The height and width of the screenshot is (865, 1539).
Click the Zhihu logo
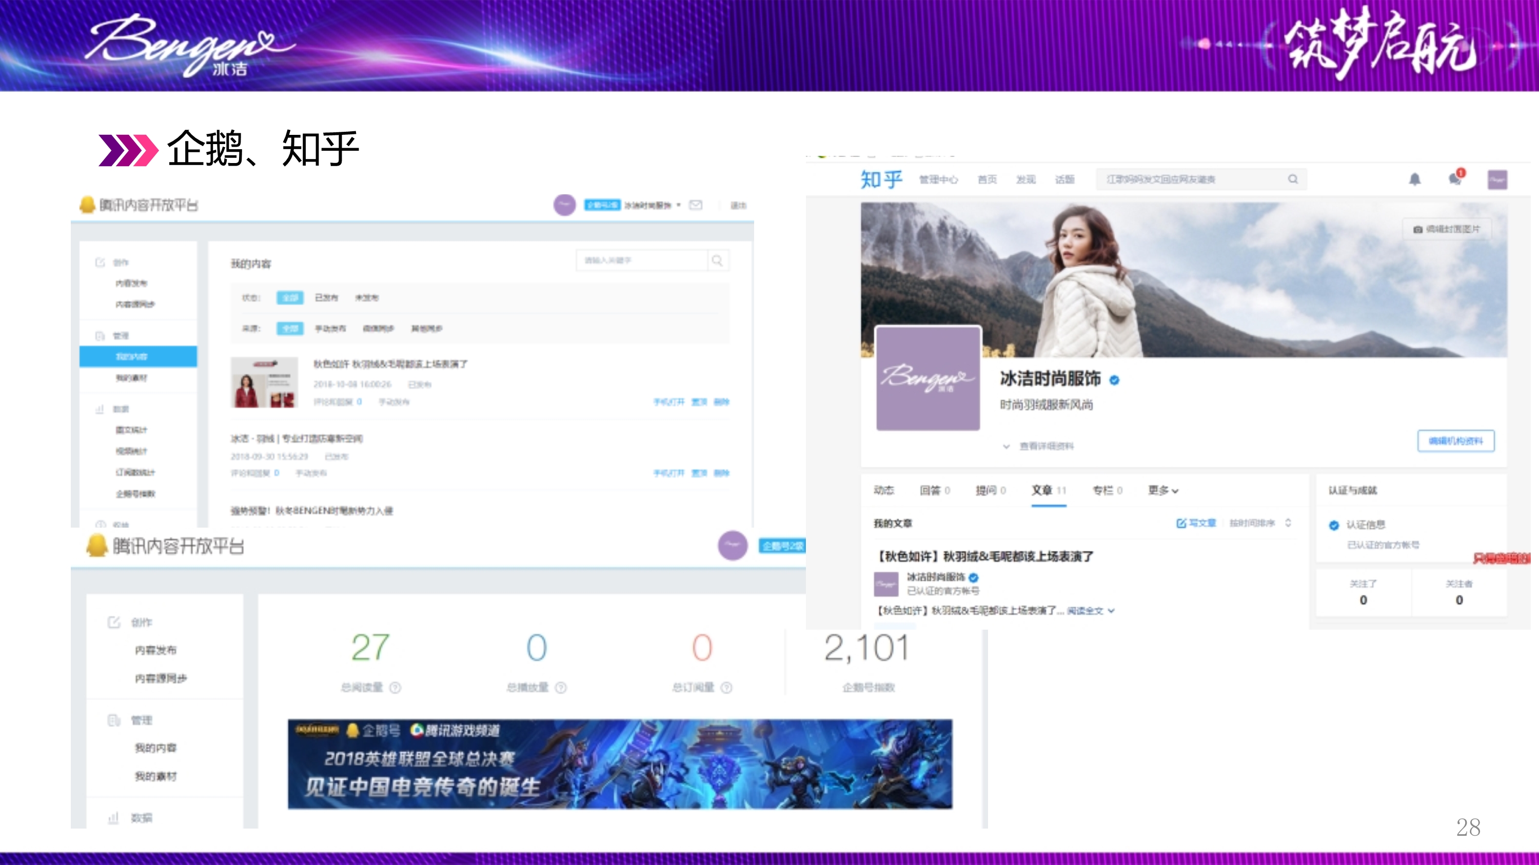point(881,179)
